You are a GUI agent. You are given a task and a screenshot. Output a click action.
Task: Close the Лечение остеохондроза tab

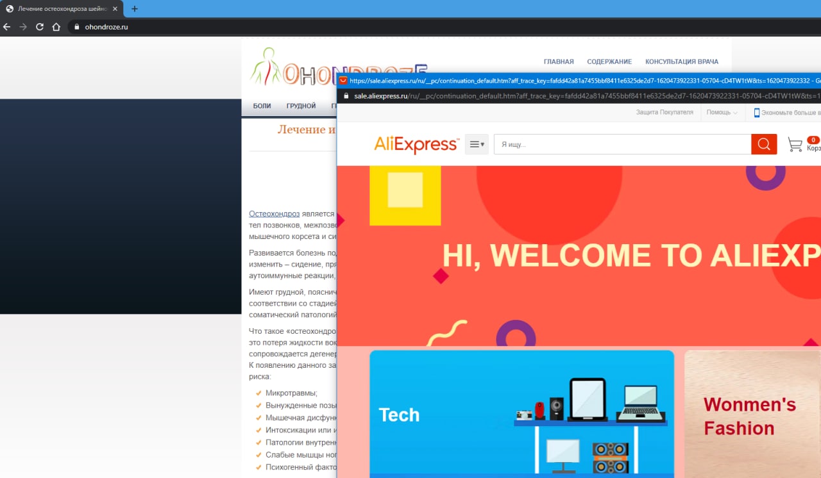(115, 9)
